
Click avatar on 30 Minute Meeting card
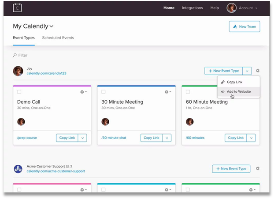105,122
